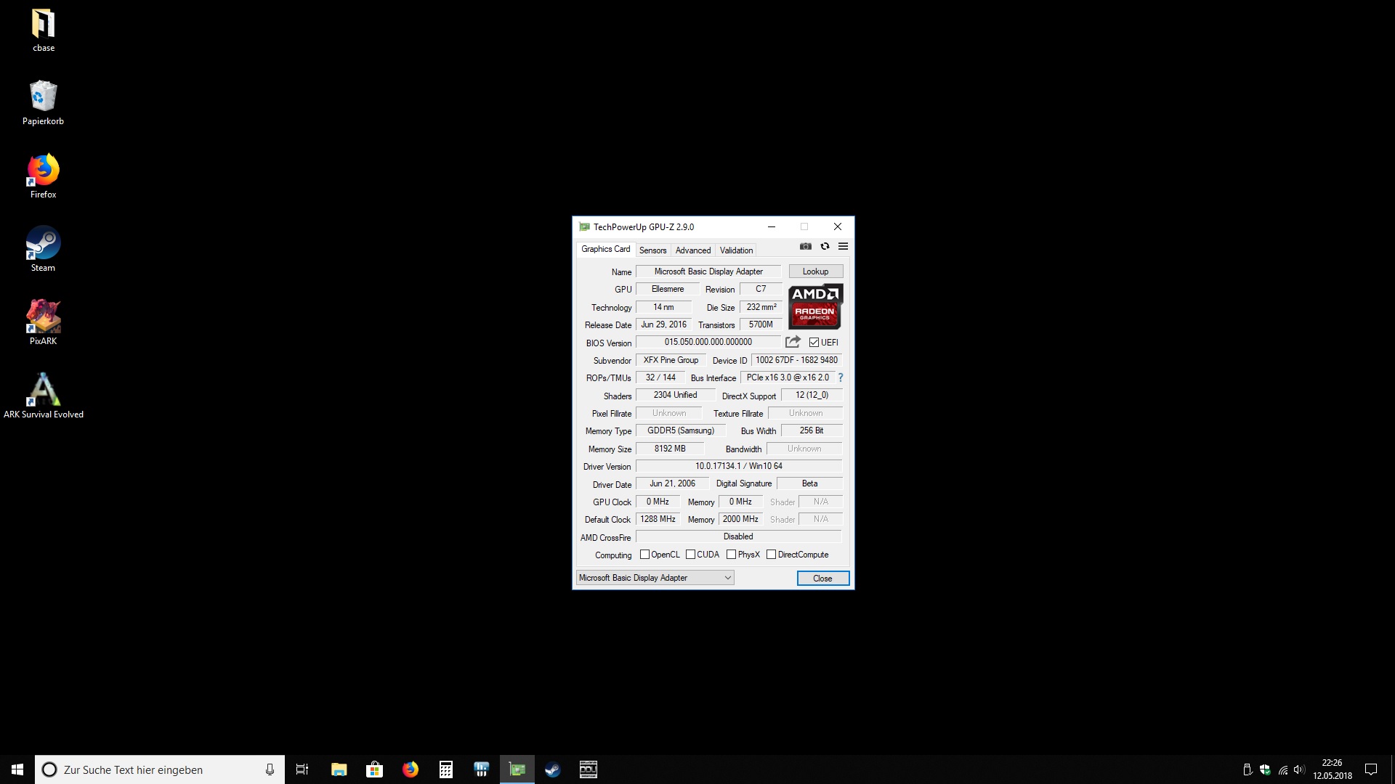This screenshot has height=784, width=1395.
Task: Toggle the UEFI checkbox
Action: point(814,343)
